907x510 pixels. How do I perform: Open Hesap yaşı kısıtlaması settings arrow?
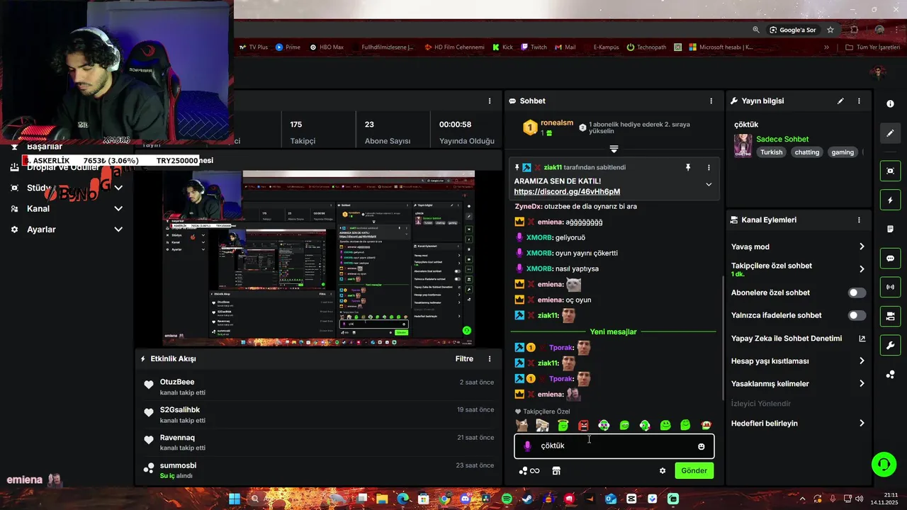tap(862, 361)
